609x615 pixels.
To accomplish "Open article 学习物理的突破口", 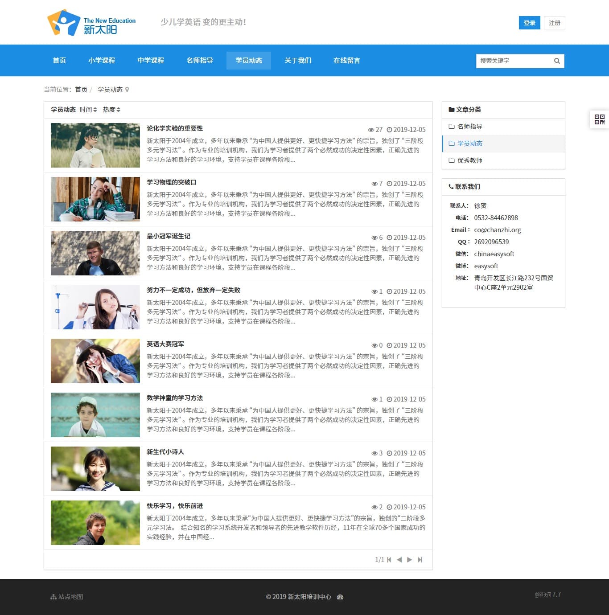I will click(x=172, y=182).
